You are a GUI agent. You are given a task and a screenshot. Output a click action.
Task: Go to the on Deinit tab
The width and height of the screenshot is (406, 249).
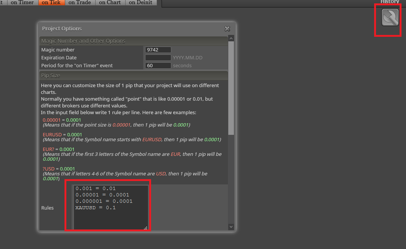141,2
